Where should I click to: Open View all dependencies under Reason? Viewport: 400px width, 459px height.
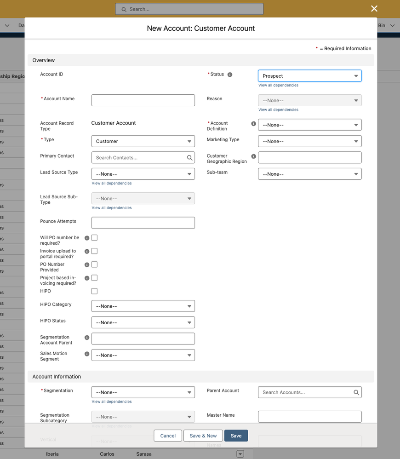click(x=278, y=110)
